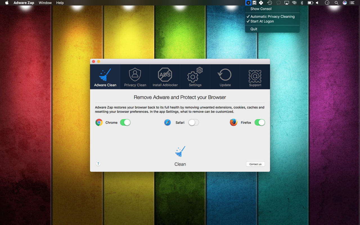This screenshot has width=360, height=225.
Task: Click the white cross menu bar icon
Action: click(x=261, y=3)
